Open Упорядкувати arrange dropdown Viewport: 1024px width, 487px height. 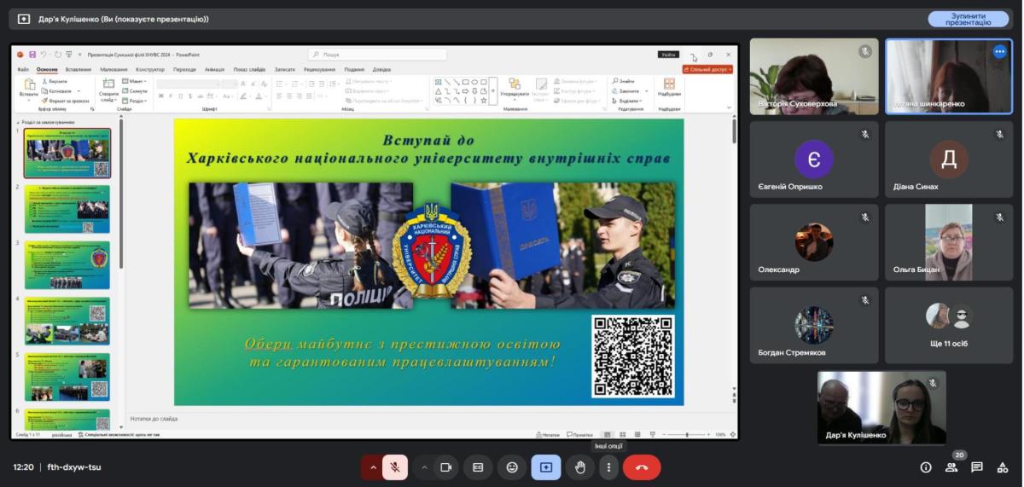[x=514, y=90]
